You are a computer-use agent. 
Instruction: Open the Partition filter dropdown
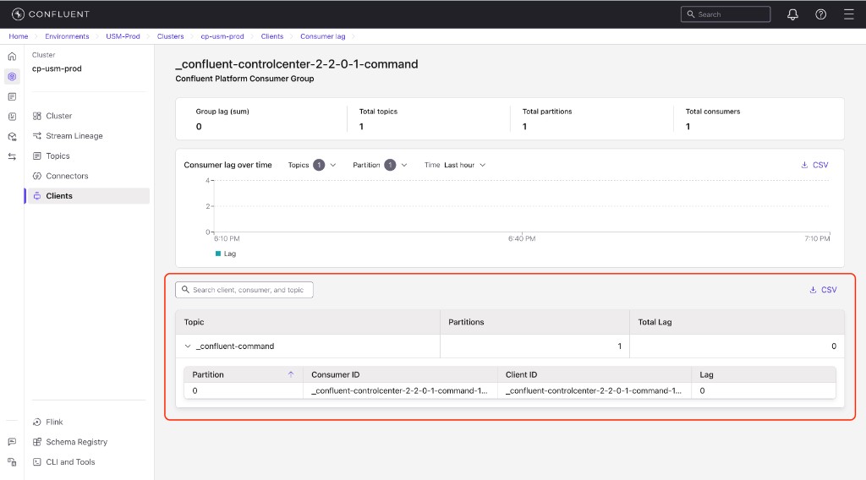click(381, 165)
